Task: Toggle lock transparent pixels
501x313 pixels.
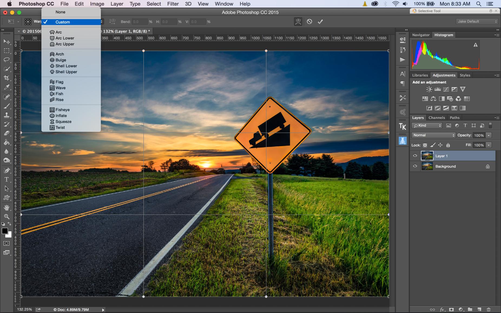Action: click(425, 145)
